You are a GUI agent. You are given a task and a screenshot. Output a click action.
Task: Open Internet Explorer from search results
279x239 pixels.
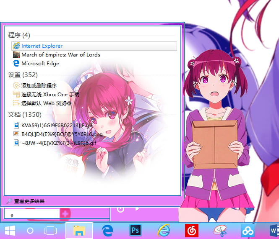click(42, 46)
